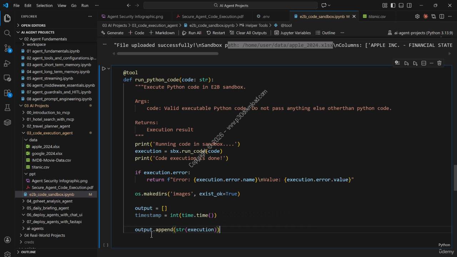Expand the 04_gsheet_analysis_agent folder

point(49,201)
